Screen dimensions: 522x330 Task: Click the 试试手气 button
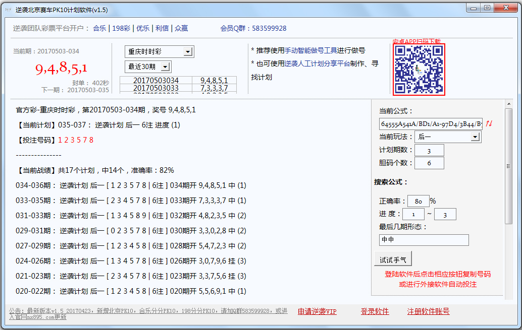click(393, 259)
